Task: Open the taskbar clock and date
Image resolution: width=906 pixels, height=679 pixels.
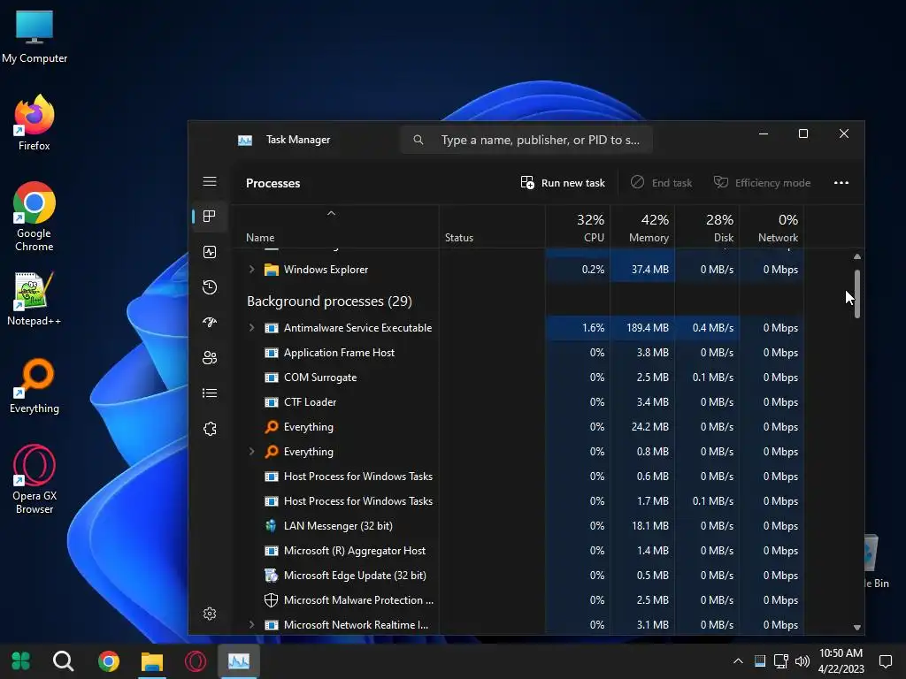Action: (x=841, y=661)
